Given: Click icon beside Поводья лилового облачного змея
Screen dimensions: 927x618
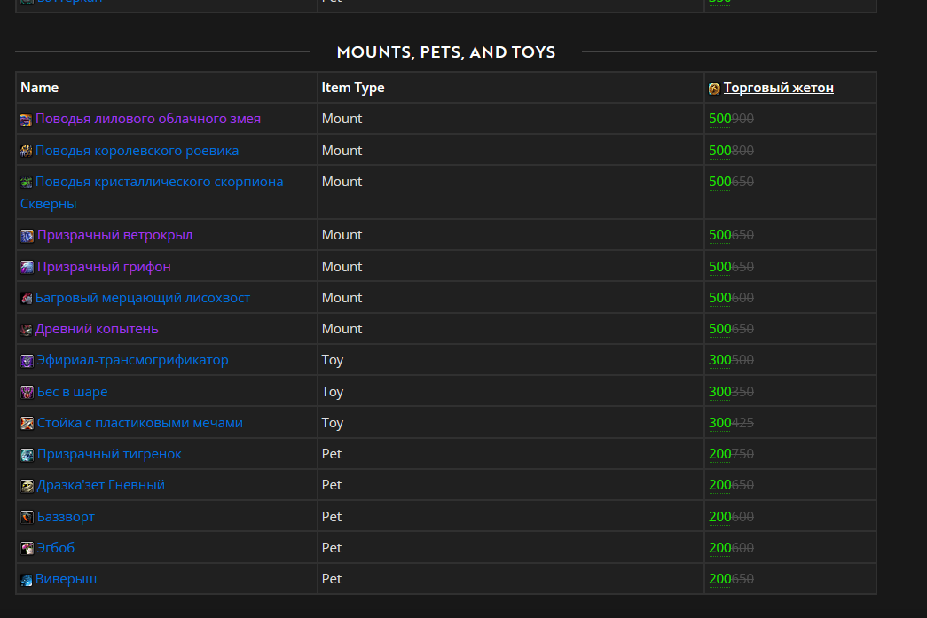Looking at the screenshot, I should [27, 120].
